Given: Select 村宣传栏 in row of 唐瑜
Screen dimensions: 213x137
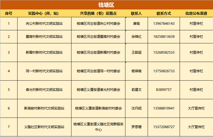Looking at the screenshot, I should tap(196, 24).
